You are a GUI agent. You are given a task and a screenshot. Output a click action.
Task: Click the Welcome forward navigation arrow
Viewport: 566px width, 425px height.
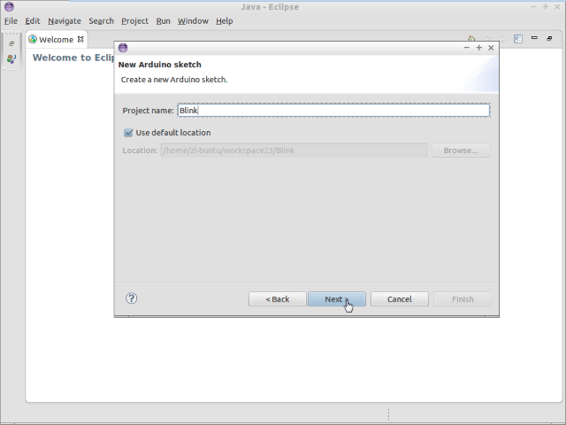(502, 39)
